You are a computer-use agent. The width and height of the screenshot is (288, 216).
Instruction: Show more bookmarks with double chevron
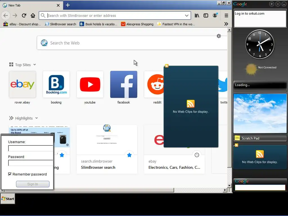click(x=226, y=24)
